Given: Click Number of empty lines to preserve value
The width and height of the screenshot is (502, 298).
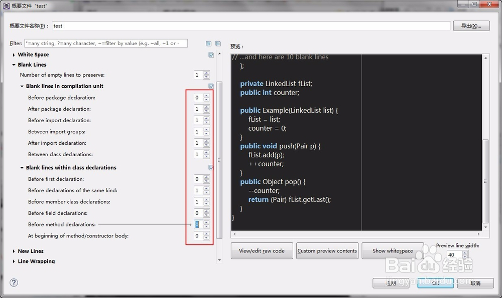Looking at the screenshot, I should point(198,75).
